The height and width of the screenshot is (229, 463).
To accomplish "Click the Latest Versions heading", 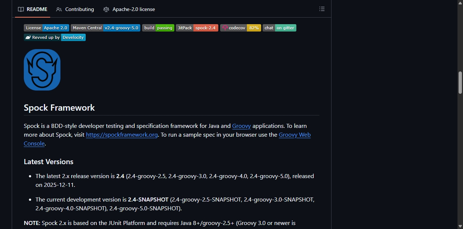I will tap(49, 162).
